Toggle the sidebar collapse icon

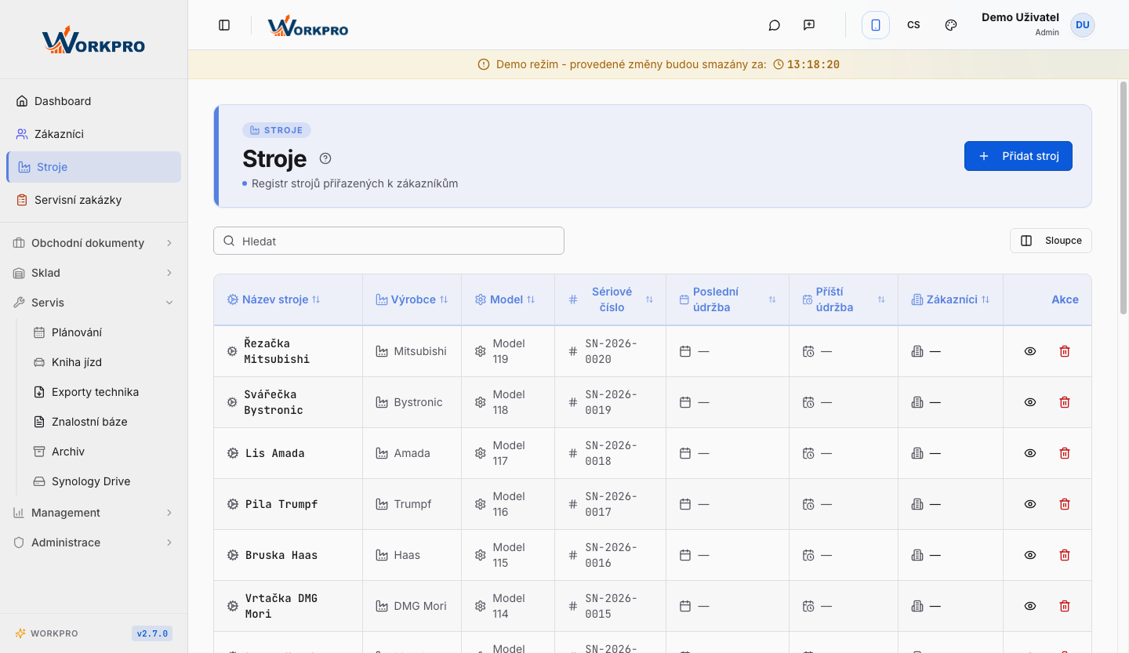(x=224, y=25)
